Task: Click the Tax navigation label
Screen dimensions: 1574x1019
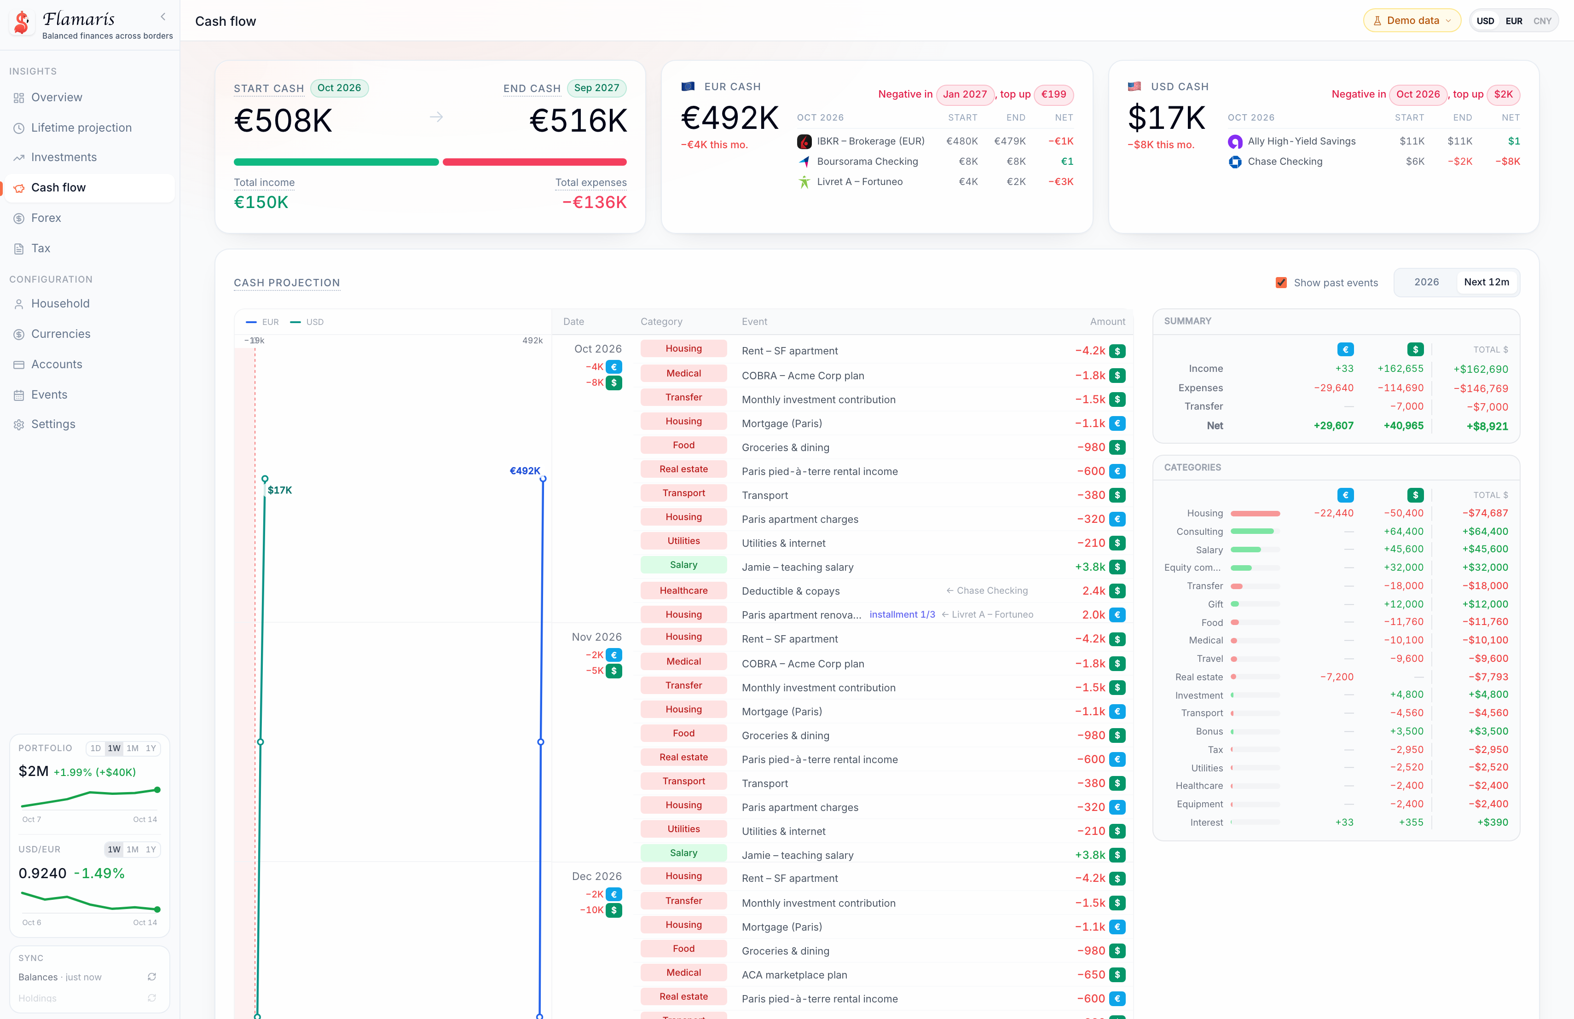Action: pyautogui.click(x=41, y=249)
